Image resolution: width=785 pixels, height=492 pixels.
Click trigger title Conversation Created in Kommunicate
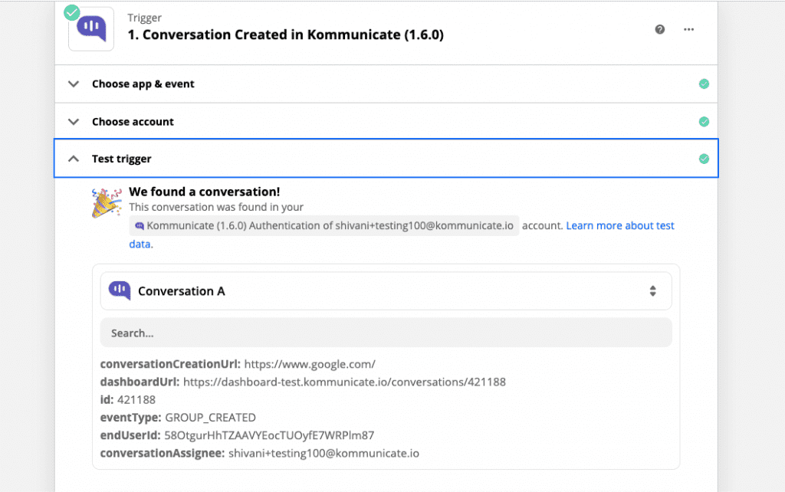click(285, 34)
